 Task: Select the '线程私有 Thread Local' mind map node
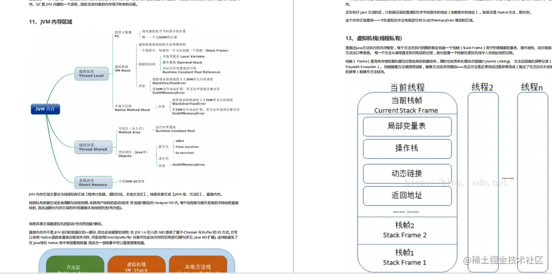(x=91, y=73)
